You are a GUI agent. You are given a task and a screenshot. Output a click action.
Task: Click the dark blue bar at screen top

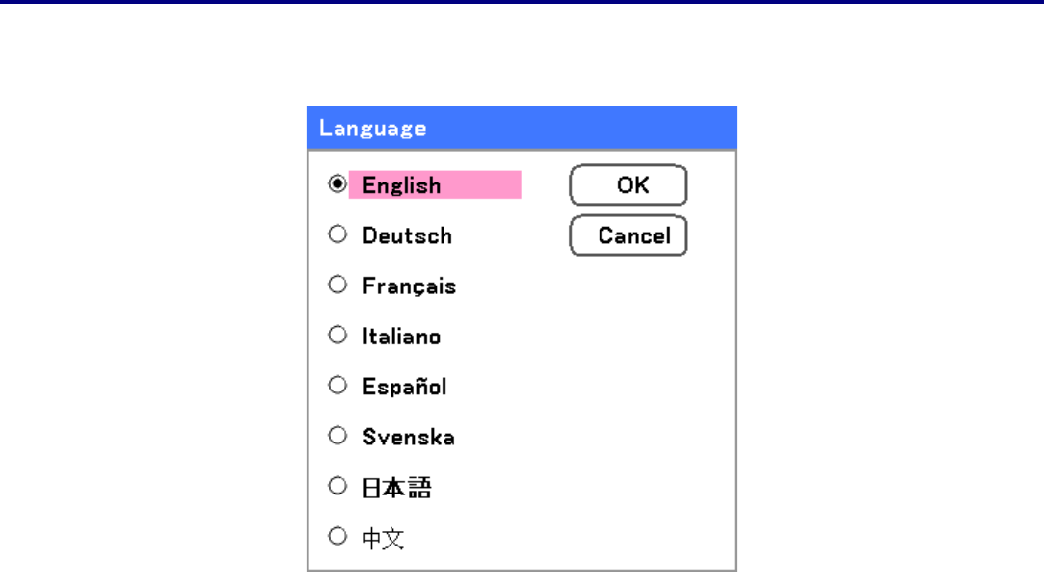pyautogui.click(x=522, y=2)
